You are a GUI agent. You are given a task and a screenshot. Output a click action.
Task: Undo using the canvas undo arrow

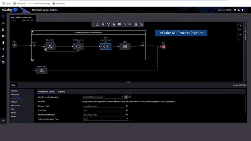coord(240,30)
